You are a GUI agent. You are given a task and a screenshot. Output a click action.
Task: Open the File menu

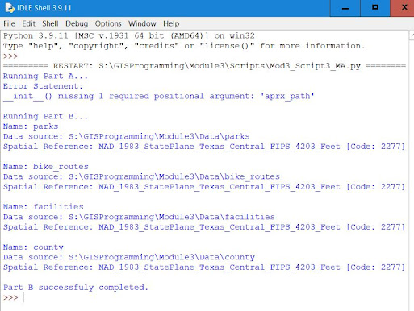click(9, 23)
